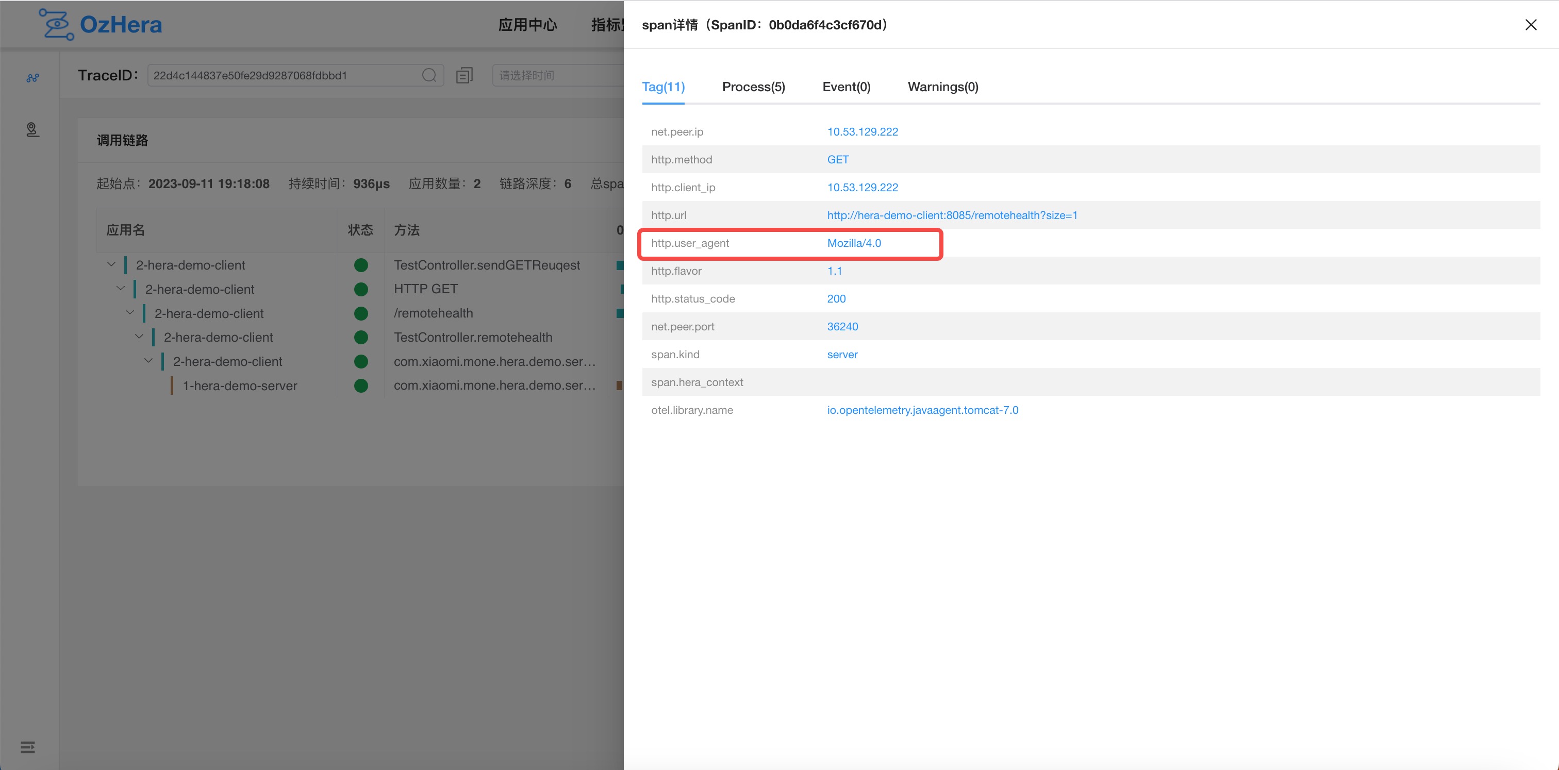This screenshot has height=770, width=1559.
Task: Click the start time 2023-09-11 19:18:08
Action: point(209,184)
